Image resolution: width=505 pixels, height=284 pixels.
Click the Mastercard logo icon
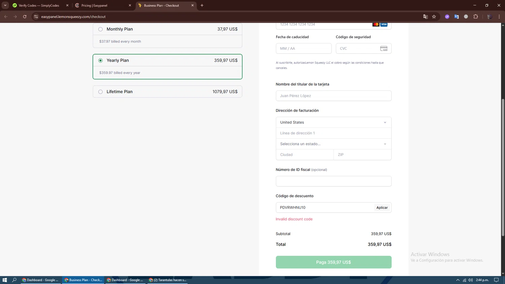tap(376, 25)
